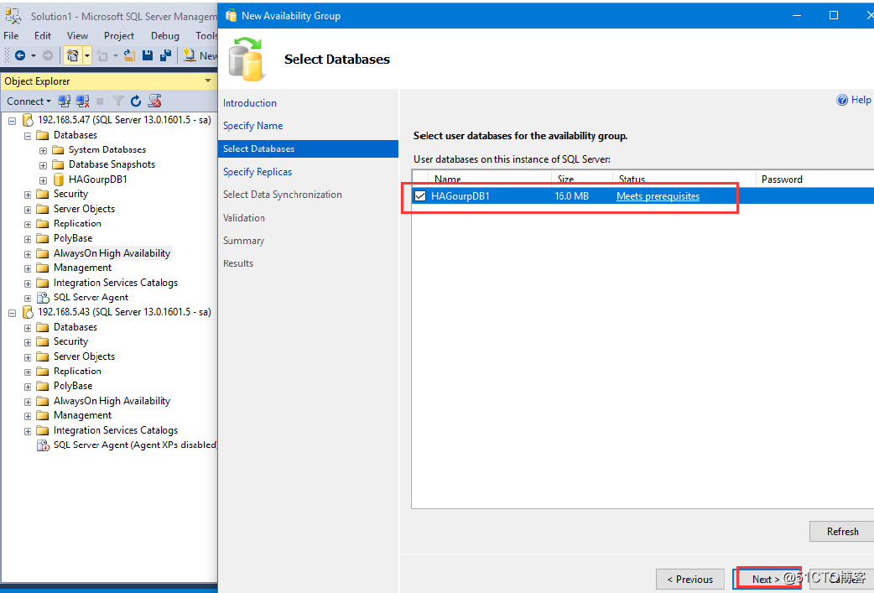Click the Help question mark icon
This screenshot has width=874, height=593.
tap(842, 100)
